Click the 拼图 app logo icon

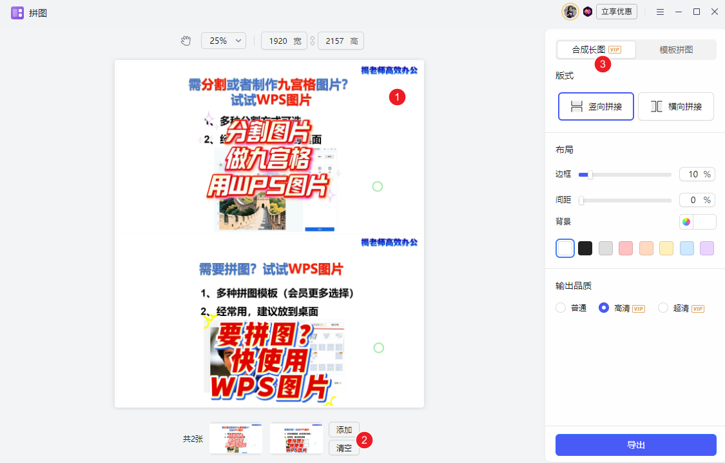pos(17,13)
